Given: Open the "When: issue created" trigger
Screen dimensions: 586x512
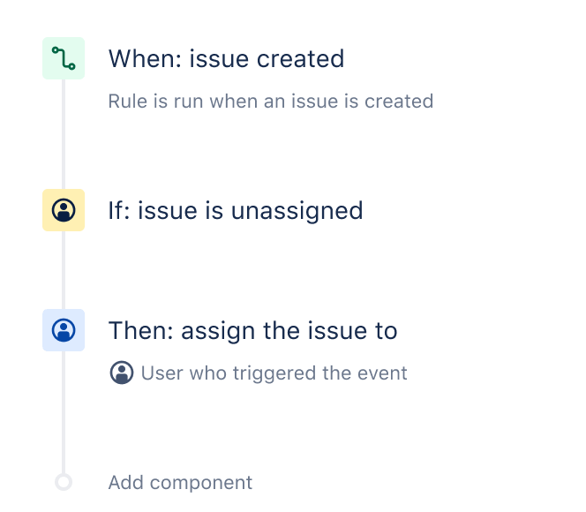Looking at the screenshot, I should pyautogui.click(x=226, y=59).
